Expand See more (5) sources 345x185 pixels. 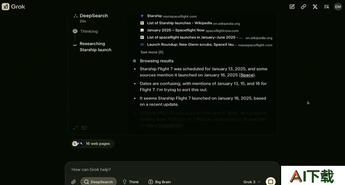pos(152,52)
